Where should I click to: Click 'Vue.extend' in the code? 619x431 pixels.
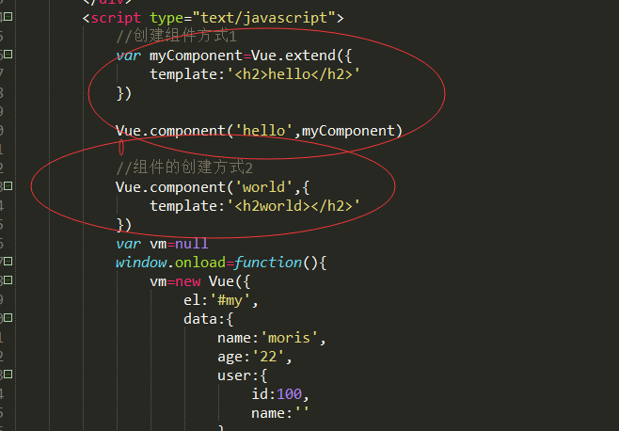pyautogui.click(x=293, y=56)
